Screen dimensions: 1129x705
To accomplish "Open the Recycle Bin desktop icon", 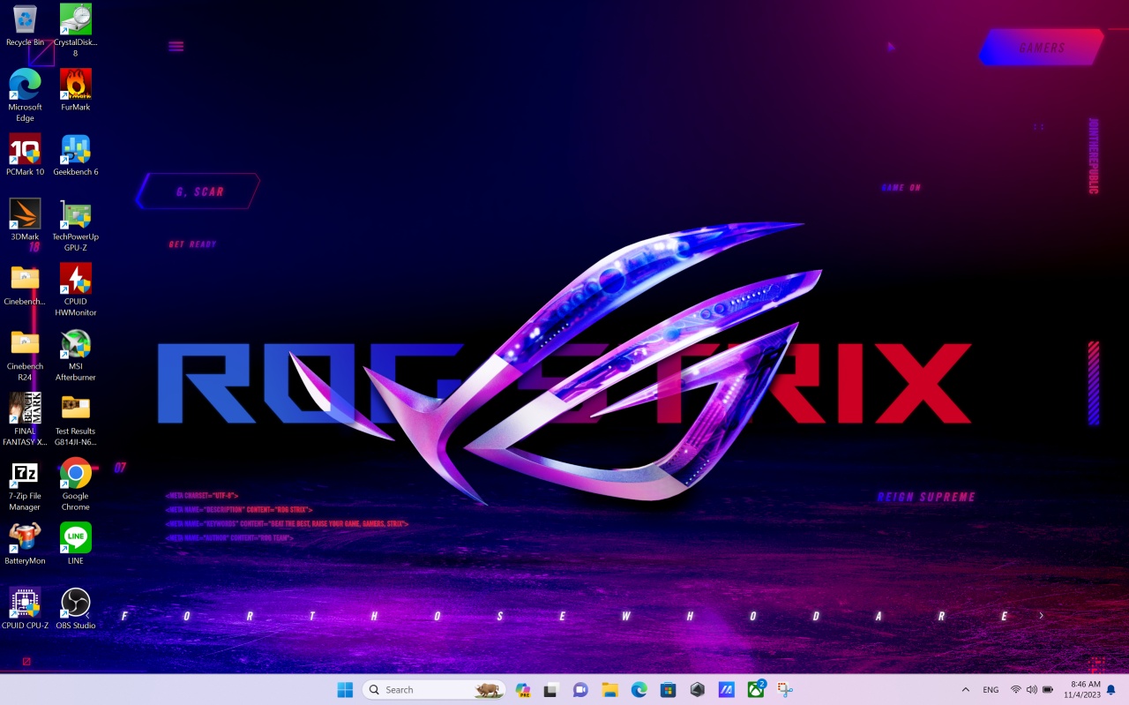I will [25, 25].
